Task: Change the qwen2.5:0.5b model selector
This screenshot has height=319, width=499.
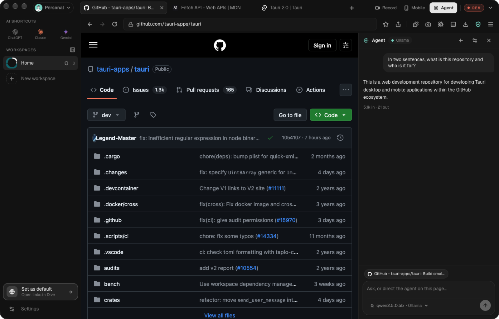Action: pos(399,306)
